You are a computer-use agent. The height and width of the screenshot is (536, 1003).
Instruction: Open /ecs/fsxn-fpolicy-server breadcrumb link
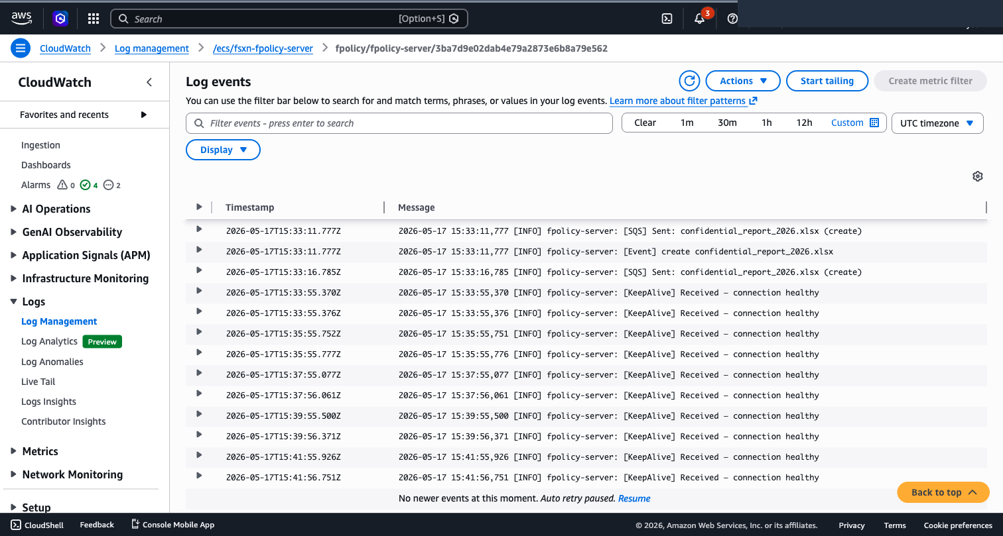click(263, 48)
